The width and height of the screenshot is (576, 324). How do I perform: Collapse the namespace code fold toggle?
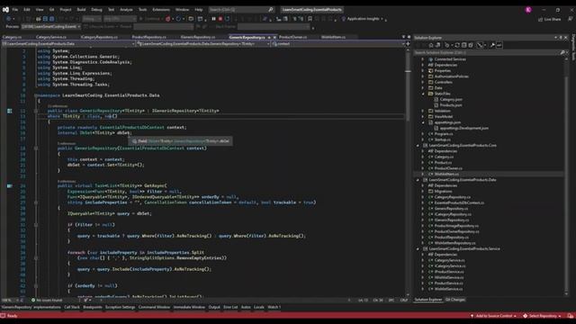point(36,95)
